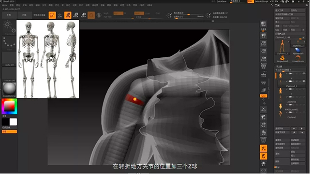
Task: Click the GoZ button in Tool panel
Action: tap(277, 30)
